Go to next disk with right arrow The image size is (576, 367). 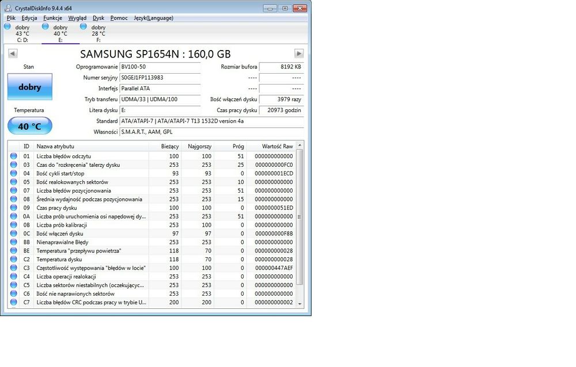coord(299,53)
